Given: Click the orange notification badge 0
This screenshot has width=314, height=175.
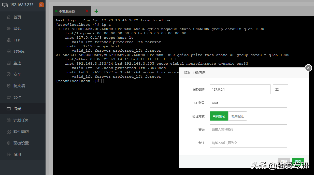Looking at the screenshot, I should (x=41, y=5).
